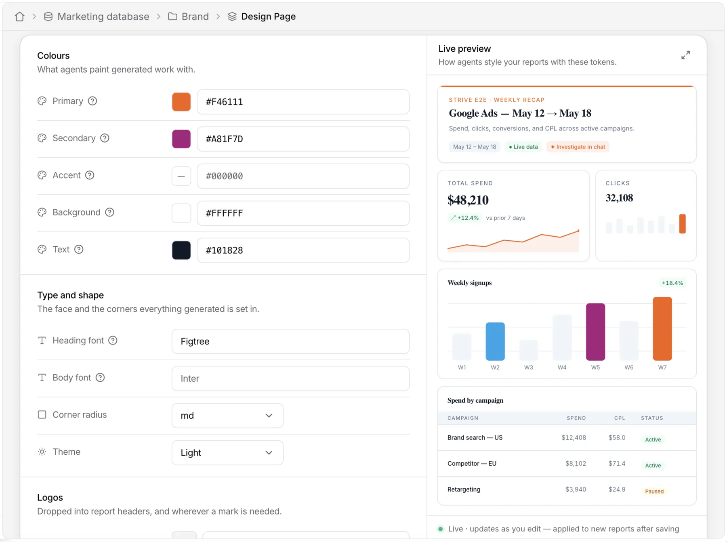Open the Marketing database breadcrumb
This screenshot has width=727, height=542.
[x=96, y=17]
